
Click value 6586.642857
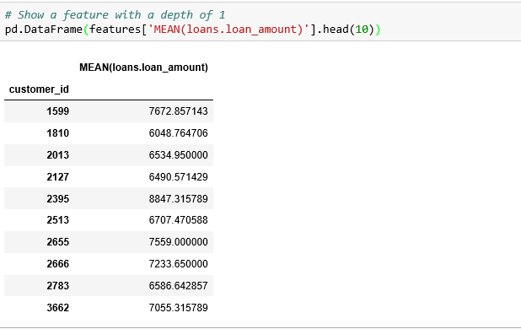point(178,286)
